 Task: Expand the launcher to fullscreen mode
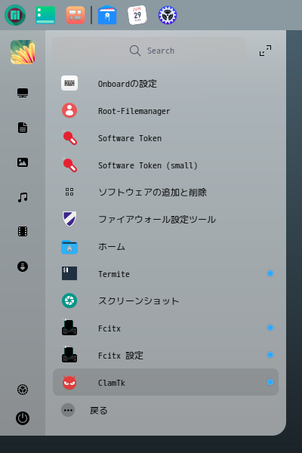pyautogui.click(x=265, y=51)
